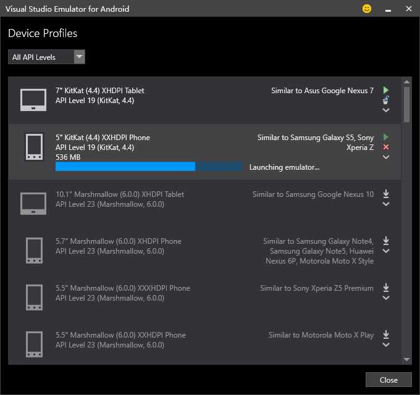
Task: Click '10.1" Marshmallow (6.0.0) XHDPI Tablet' title
Action: coord(120,194)
